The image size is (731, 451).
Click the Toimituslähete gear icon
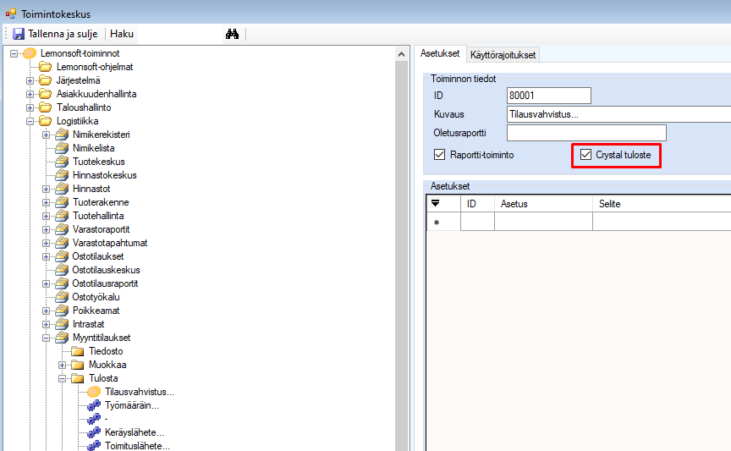point(93,446)
